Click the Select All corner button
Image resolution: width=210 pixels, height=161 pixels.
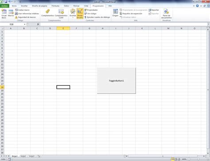pos(2,28)
